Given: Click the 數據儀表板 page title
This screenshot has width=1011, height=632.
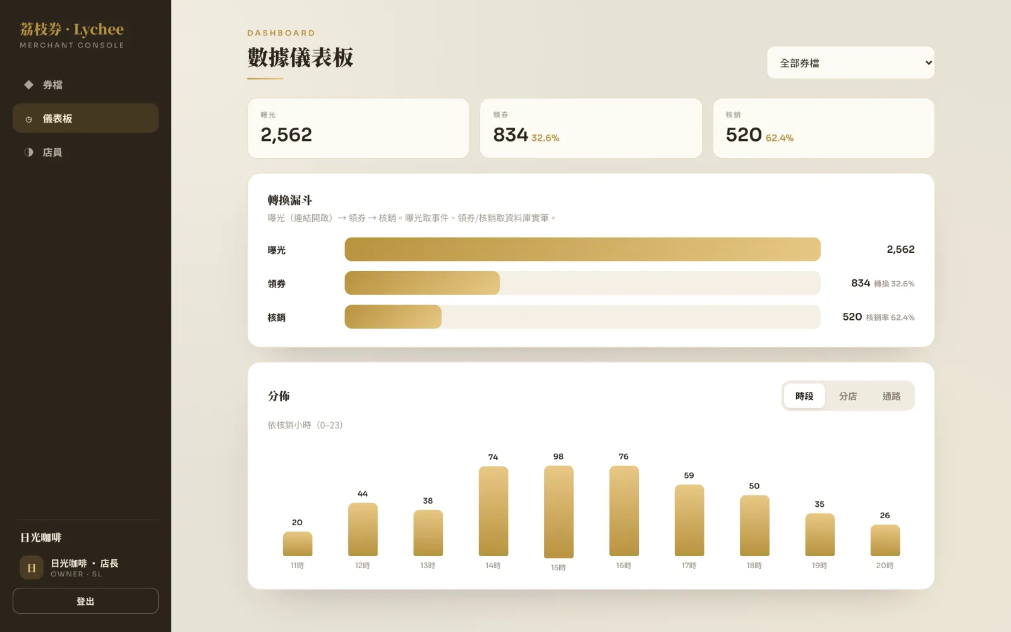Looking at the screenshot, I should point(300,58).
